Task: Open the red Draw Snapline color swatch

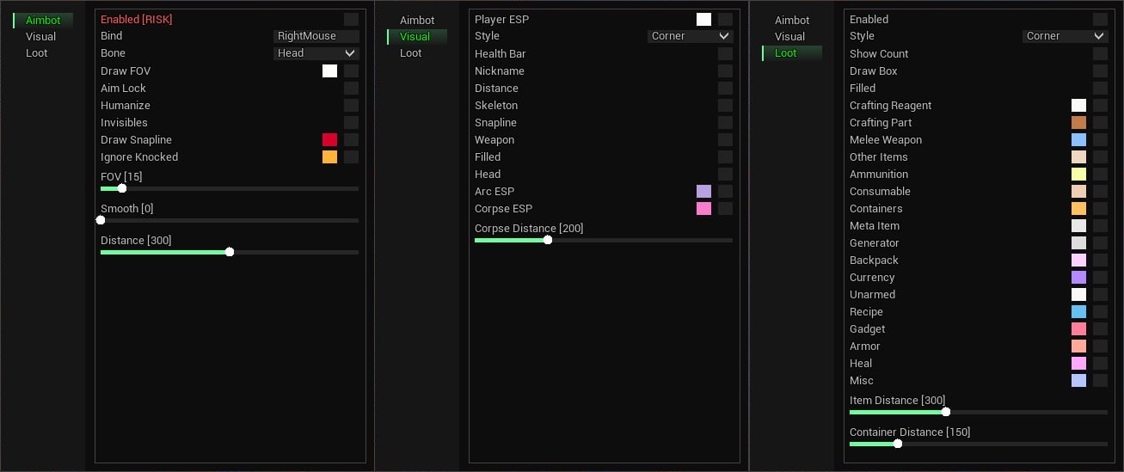Action: [329, 139]
